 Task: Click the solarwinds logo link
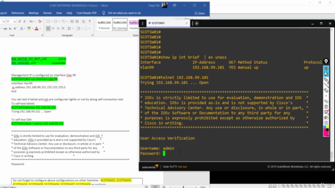tap(150, 167)
